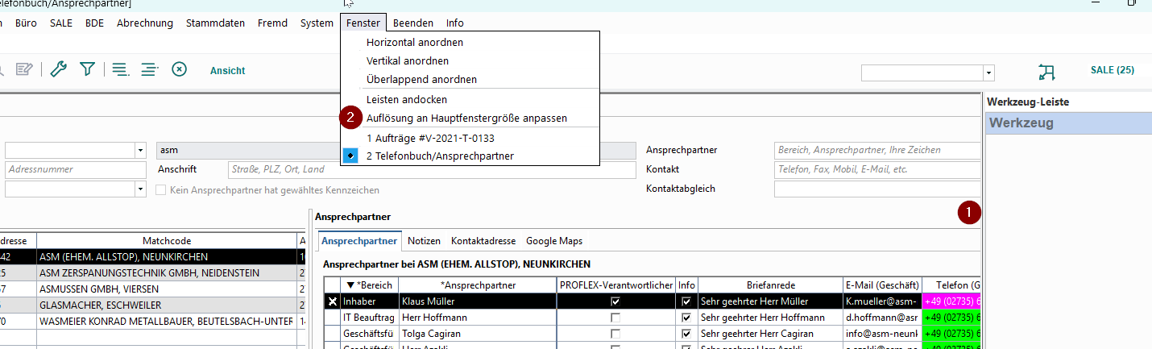Image resolution: width=1152 pixels, height=349 pixels.
Task: Expand the dropdown left of the asm field
Action: (x=140, y=150)
